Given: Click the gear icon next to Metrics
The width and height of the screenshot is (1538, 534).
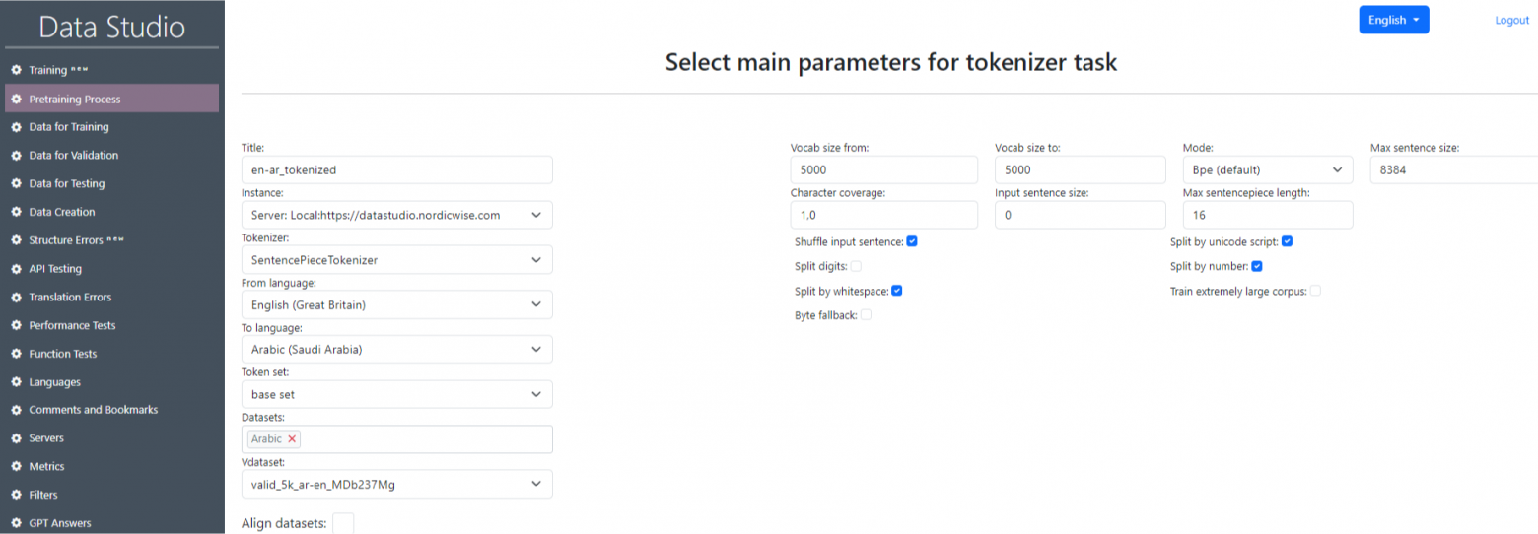Looking at the screenshot, I should click(x=16, y=467).
